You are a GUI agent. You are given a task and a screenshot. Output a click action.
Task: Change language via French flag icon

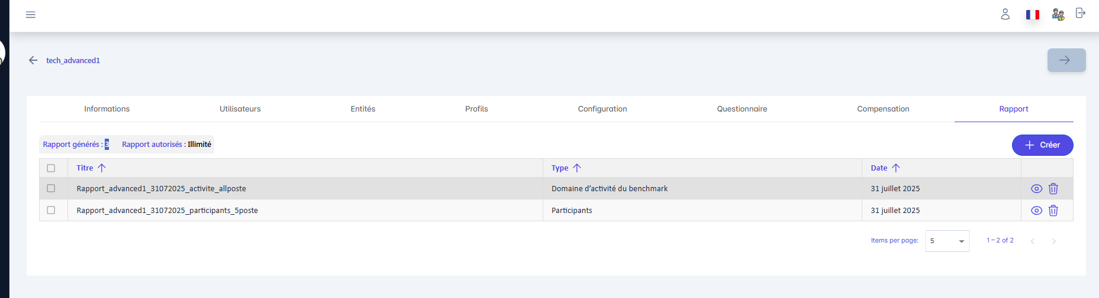pyautogui.click(x=1032, y=15)
